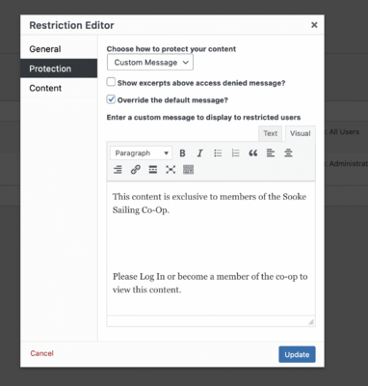Click the editor resize handle corner

[311, 321]
